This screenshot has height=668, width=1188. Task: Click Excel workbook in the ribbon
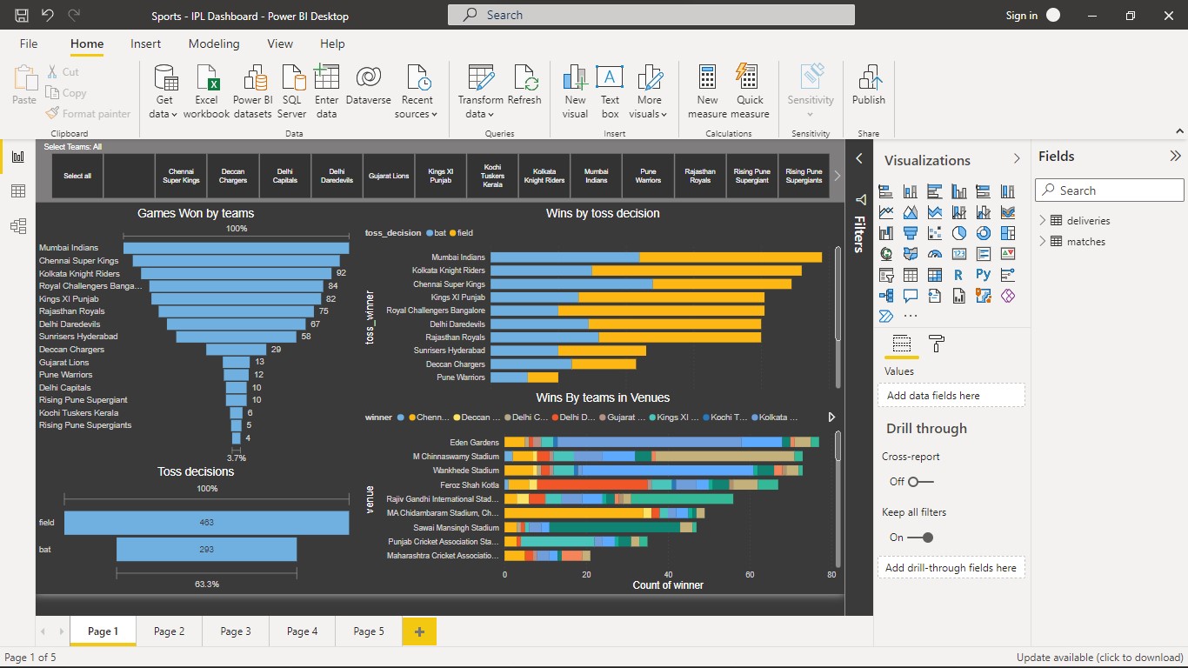click(207, 91)
